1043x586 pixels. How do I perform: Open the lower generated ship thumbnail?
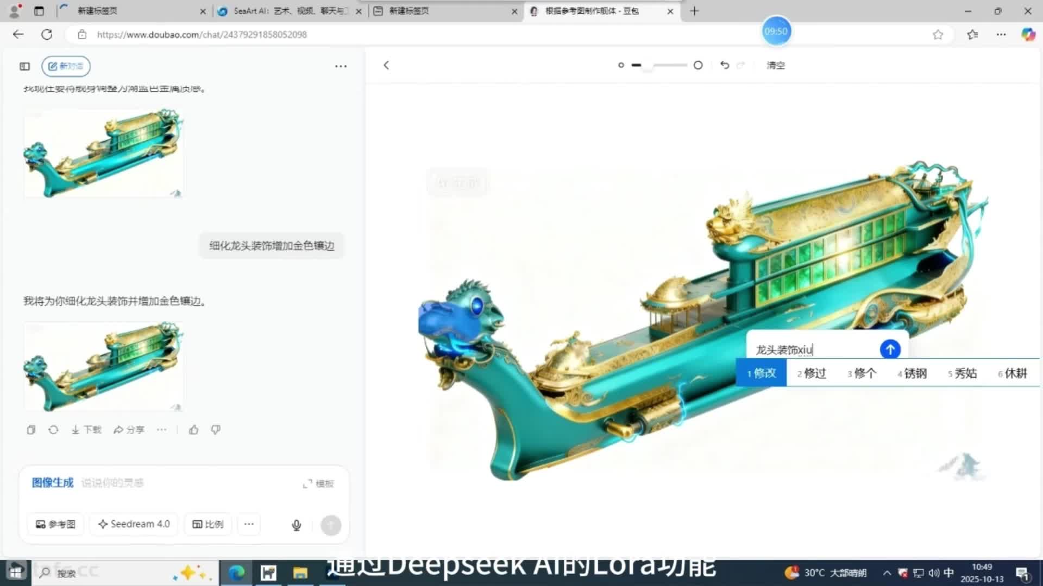click(103, 366)
